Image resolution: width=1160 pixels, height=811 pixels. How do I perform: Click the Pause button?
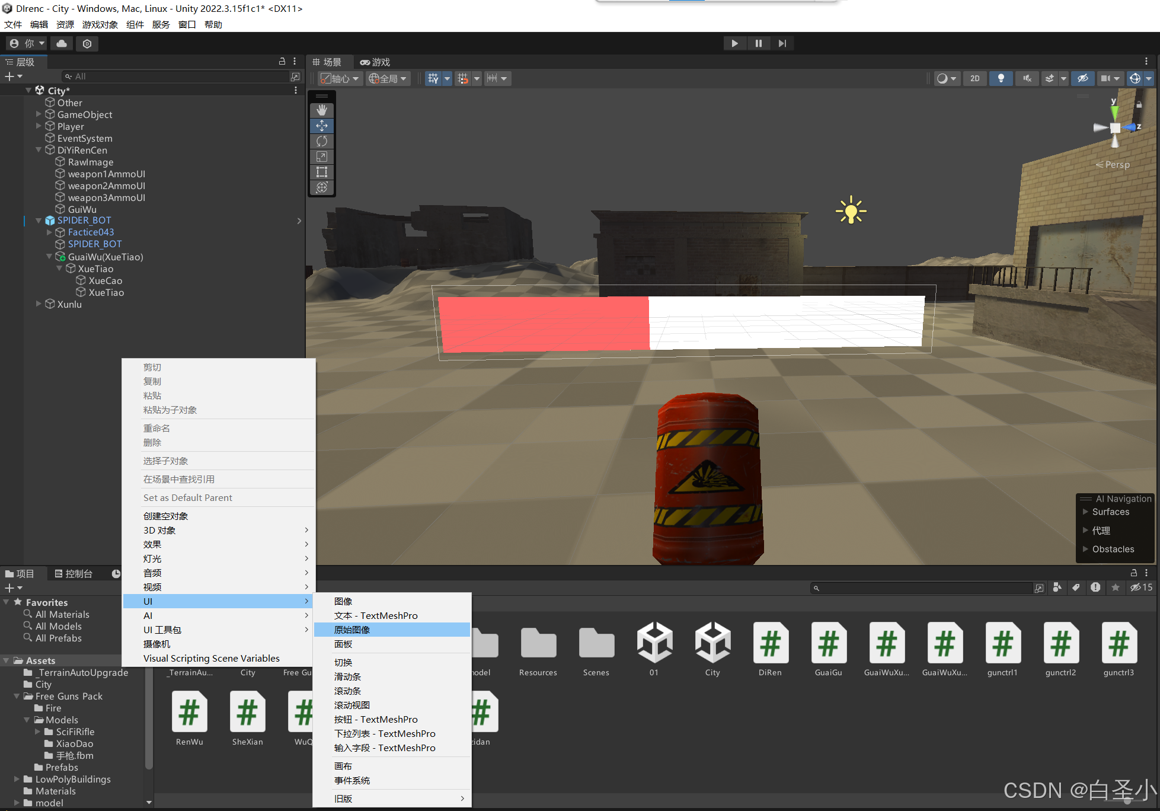(758, 43)
